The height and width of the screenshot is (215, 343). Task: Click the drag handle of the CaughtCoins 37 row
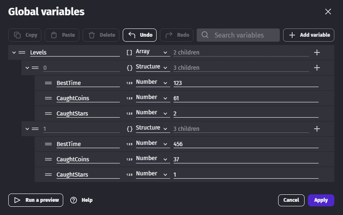point(48,159)
